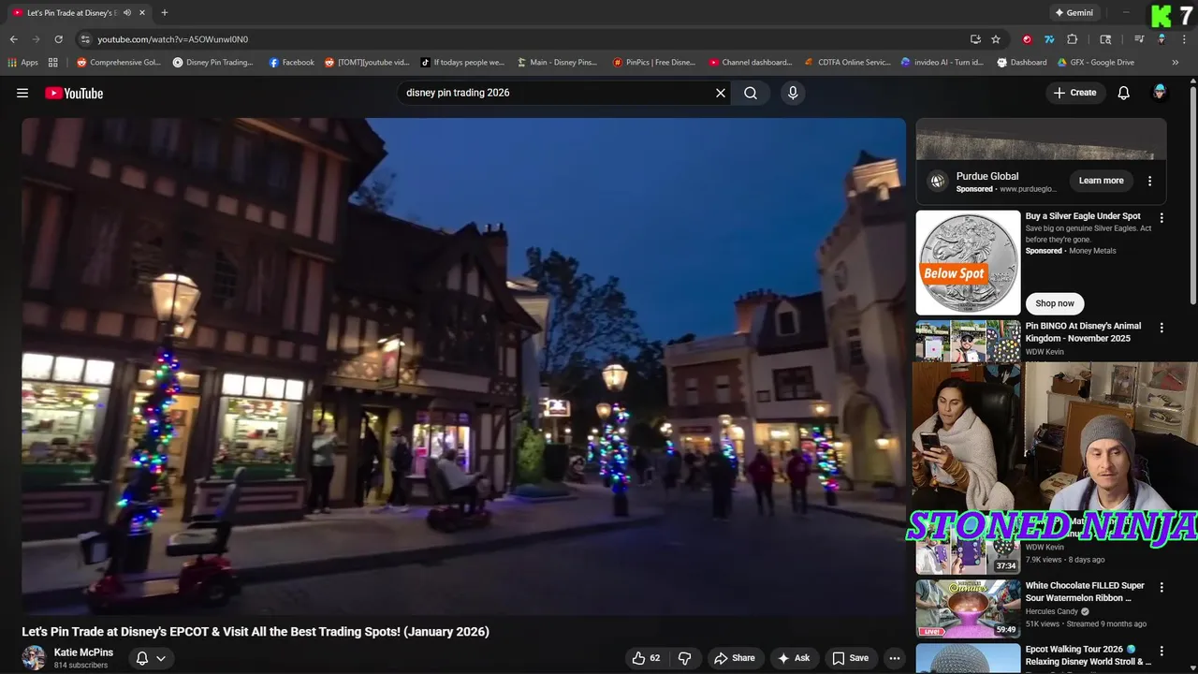Open the Money Metals sponsor name
Screen dimensions: 1198x674
pos(1092,251)
